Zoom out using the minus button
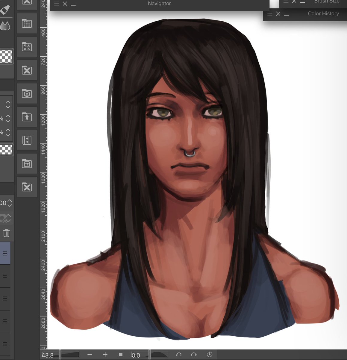The width and height of the screenshot is (347, 360). (90, 355)
